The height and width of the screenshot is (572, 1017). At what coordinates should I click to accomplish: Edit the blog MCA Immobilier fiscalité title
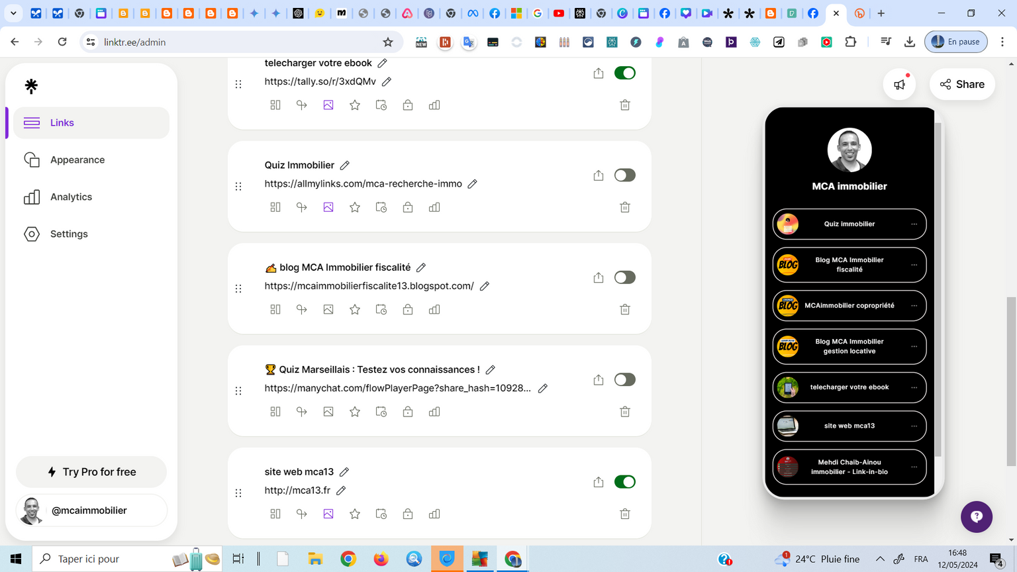click(421, 267)
